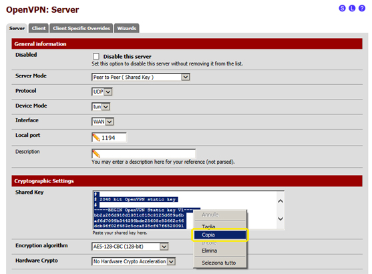This screenshot has height=274, width=372.
Task: Open the Protocol UDP dropdown
Action: tap(102, 92)
